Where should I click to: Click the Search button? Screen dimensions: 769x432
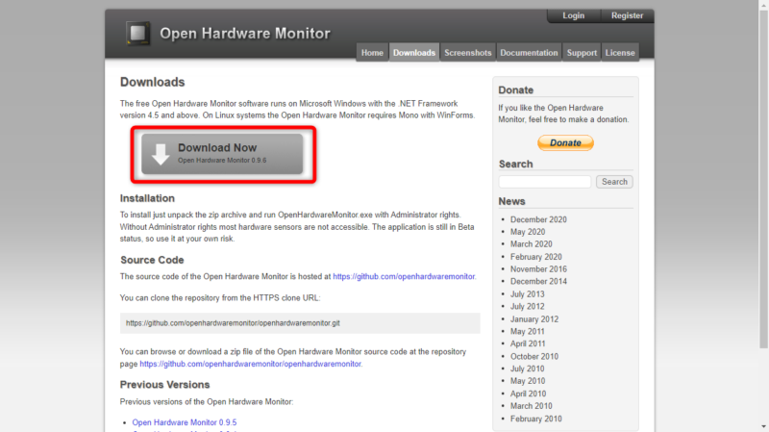(x=614, y=182)
